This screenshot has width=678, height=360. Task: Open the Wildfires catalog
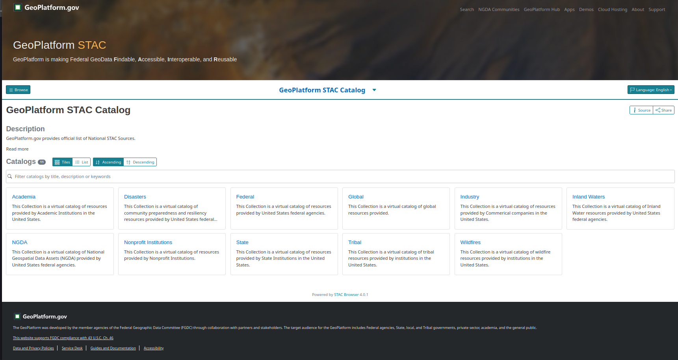pos(470,242)
